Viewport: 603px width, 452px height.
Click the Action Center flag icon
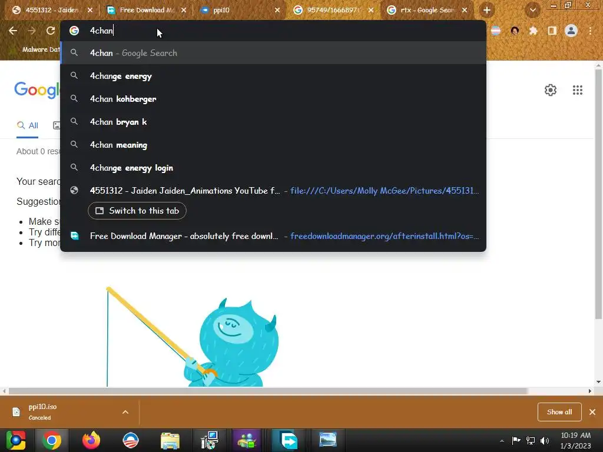516,440
